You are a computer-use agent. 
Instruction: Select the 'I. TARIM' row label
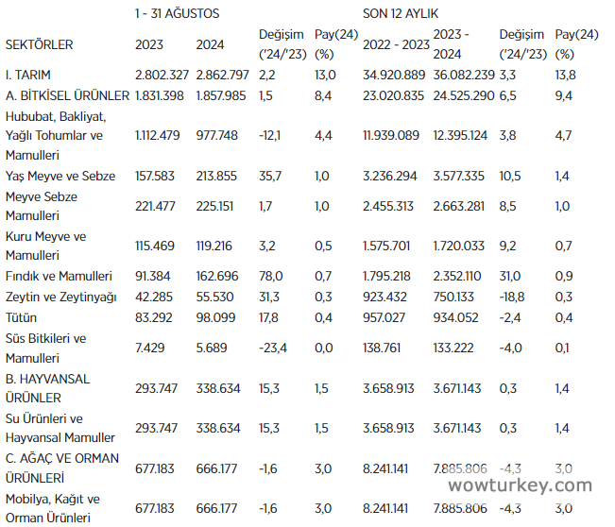[x=29, y=74]
